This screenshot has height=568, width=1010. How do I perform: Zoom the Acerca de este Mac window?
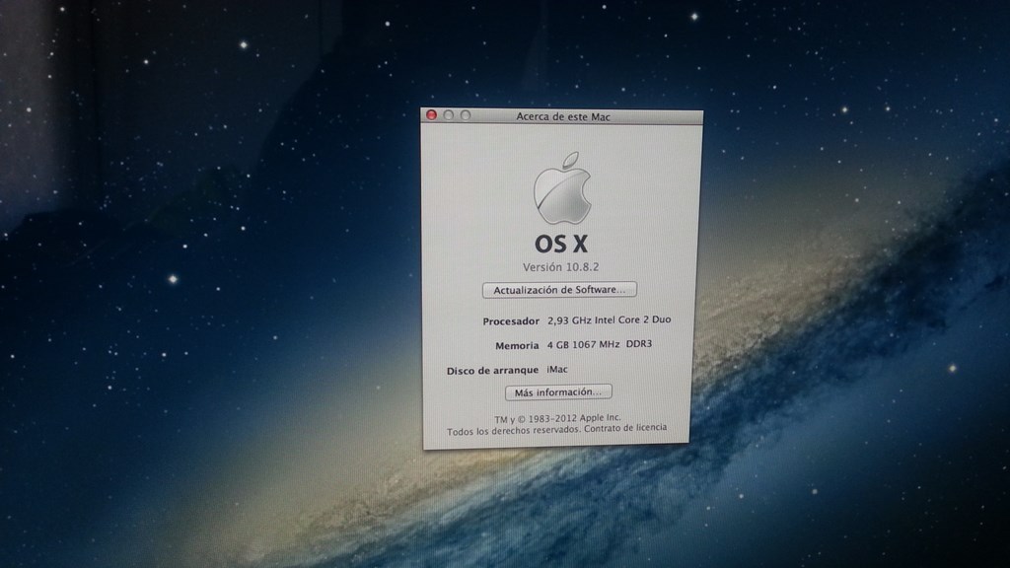point(466,115)
